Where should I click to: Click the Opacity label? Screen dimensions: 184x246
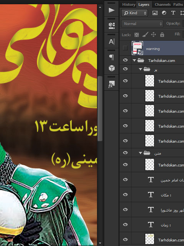click(x=173, y=23)
